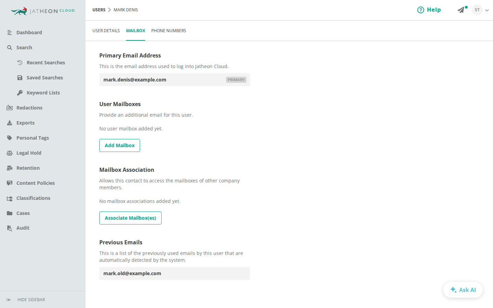Open Dashboard via its sidebar icon

[10, 33]
